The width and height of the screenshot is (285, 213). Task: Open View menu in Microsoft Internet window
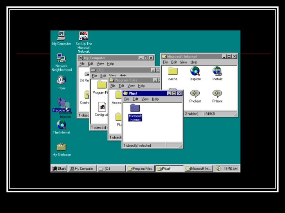click(183, 62)
